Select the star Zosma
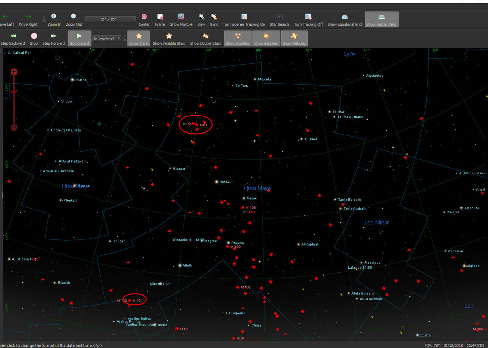Viewport: 488px width, 348px height. (417, 335)
